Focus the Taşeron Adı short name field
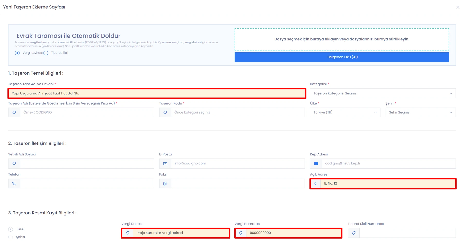The image size is (462, 245). point(87,112)
